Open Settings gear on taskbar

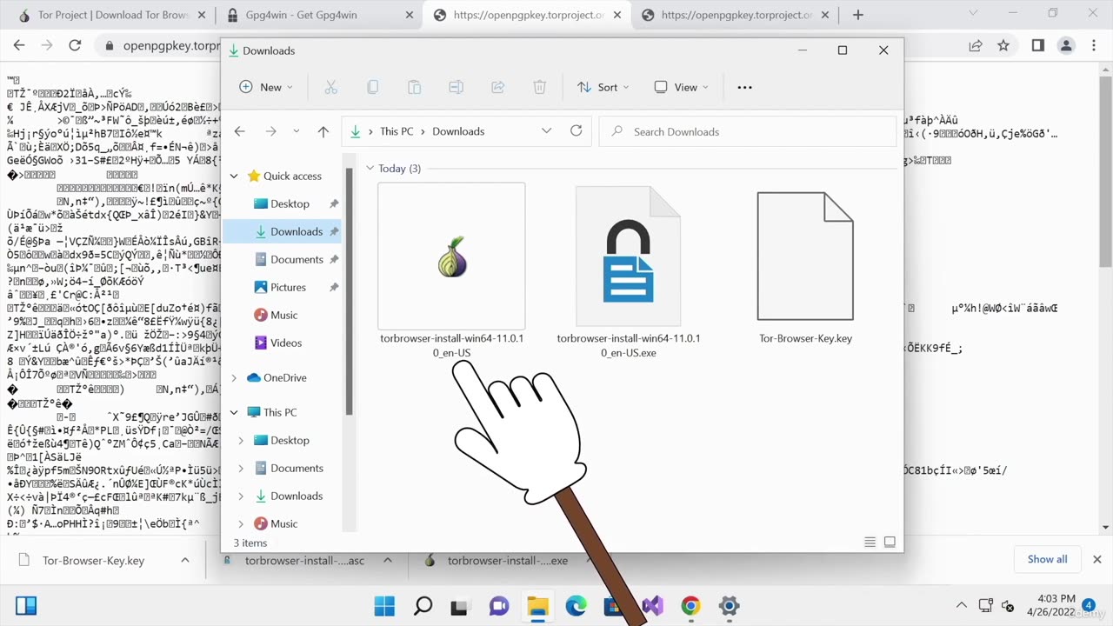729,606
